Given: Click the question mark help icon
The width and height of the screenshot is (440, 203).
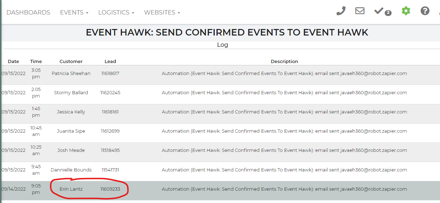Looking at the screenshot, I should tap(425, 11).
